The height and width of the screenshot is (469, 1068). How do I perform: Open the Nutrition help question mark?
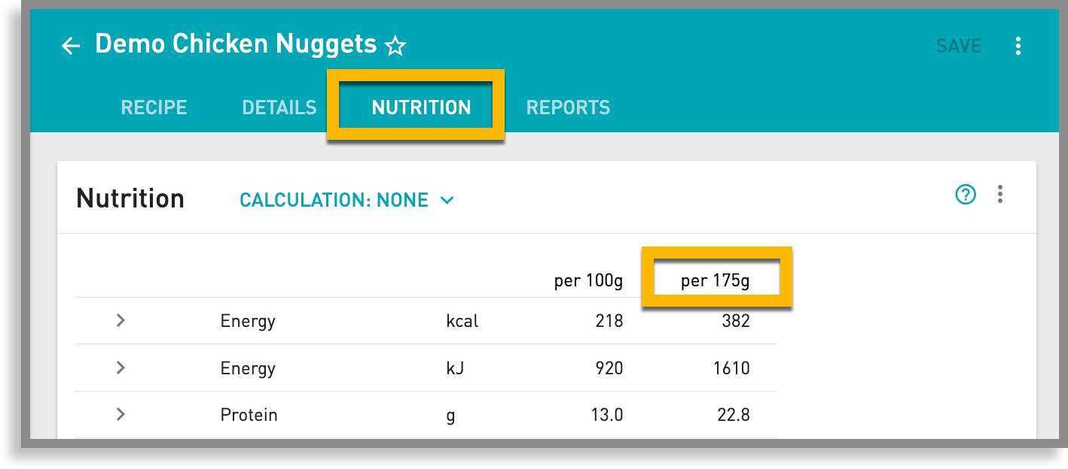[966, 195]
